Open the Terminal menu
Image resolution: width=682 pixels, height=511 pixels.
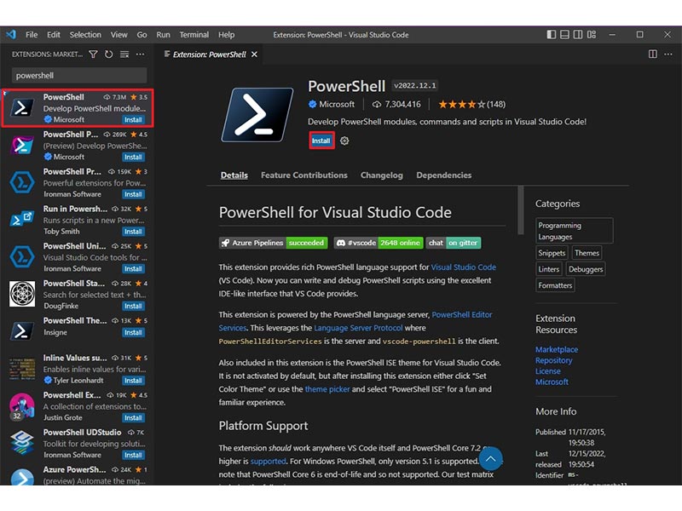tap(194, 35)
